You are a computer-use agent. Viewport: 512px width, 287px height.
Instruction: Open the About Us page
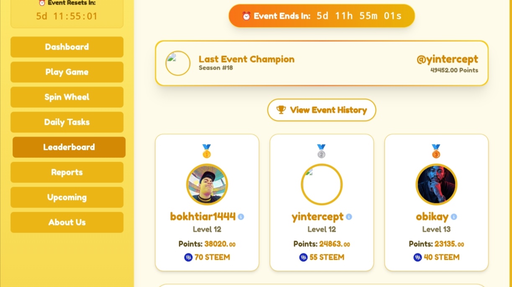pyautogui.click(x=67, y=222)
